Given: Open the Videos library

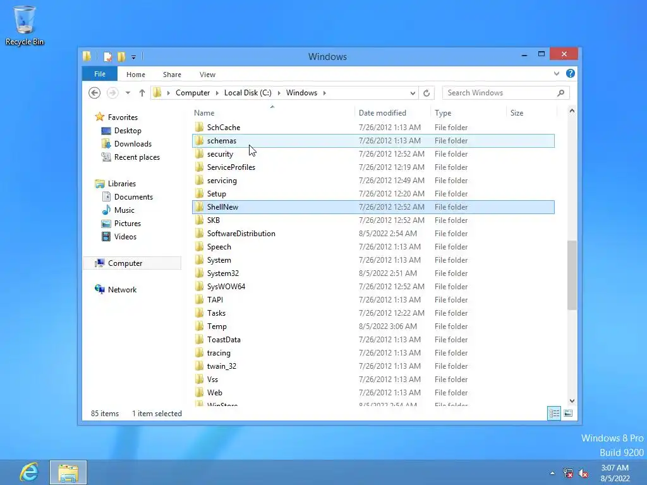Looking at the screenshot, I should (125, 236).
